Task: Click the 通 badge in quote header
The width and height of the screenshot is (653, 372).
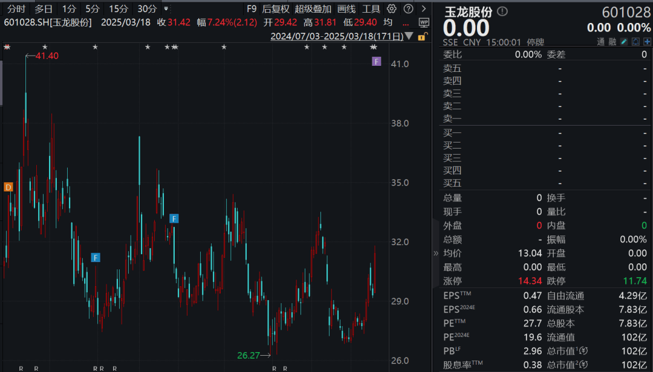Action: [600, 42]
